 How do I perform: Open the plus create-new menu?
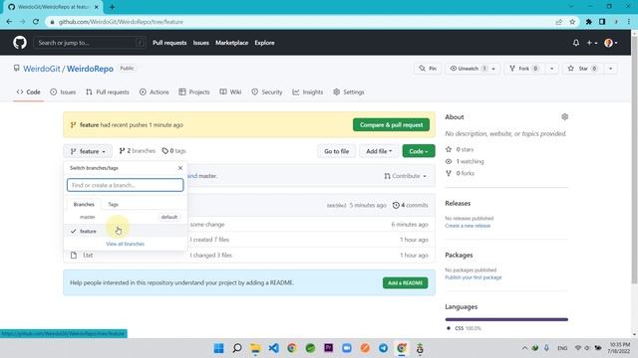(x=591, y=43)
